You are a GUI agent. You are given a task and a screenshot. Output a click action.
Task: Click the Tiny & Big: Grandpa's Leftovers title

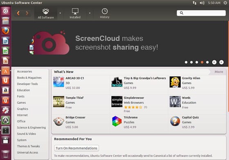pyautogui.click(x=145, y=78)
